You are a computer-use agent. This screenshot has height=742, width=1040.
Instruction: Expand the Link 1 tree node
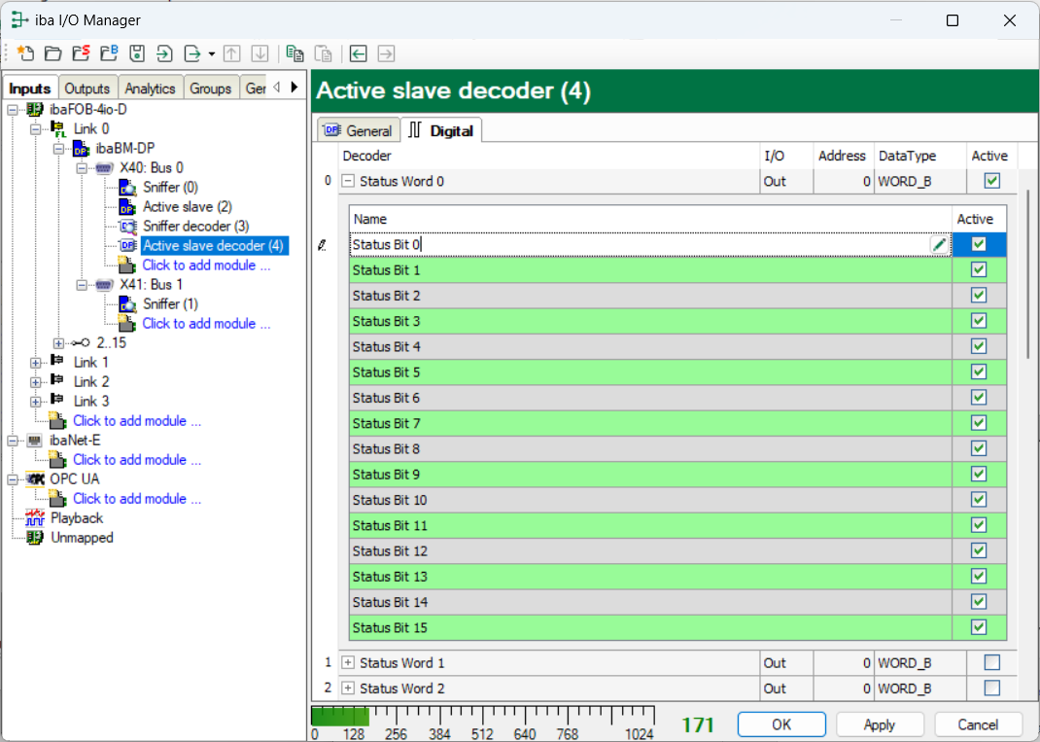pos(36,363)
